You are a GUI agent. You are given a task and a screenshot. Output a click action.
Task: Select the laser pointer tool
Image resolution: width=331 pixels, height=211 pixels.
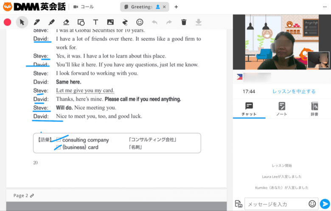click(x=125, y=22)
